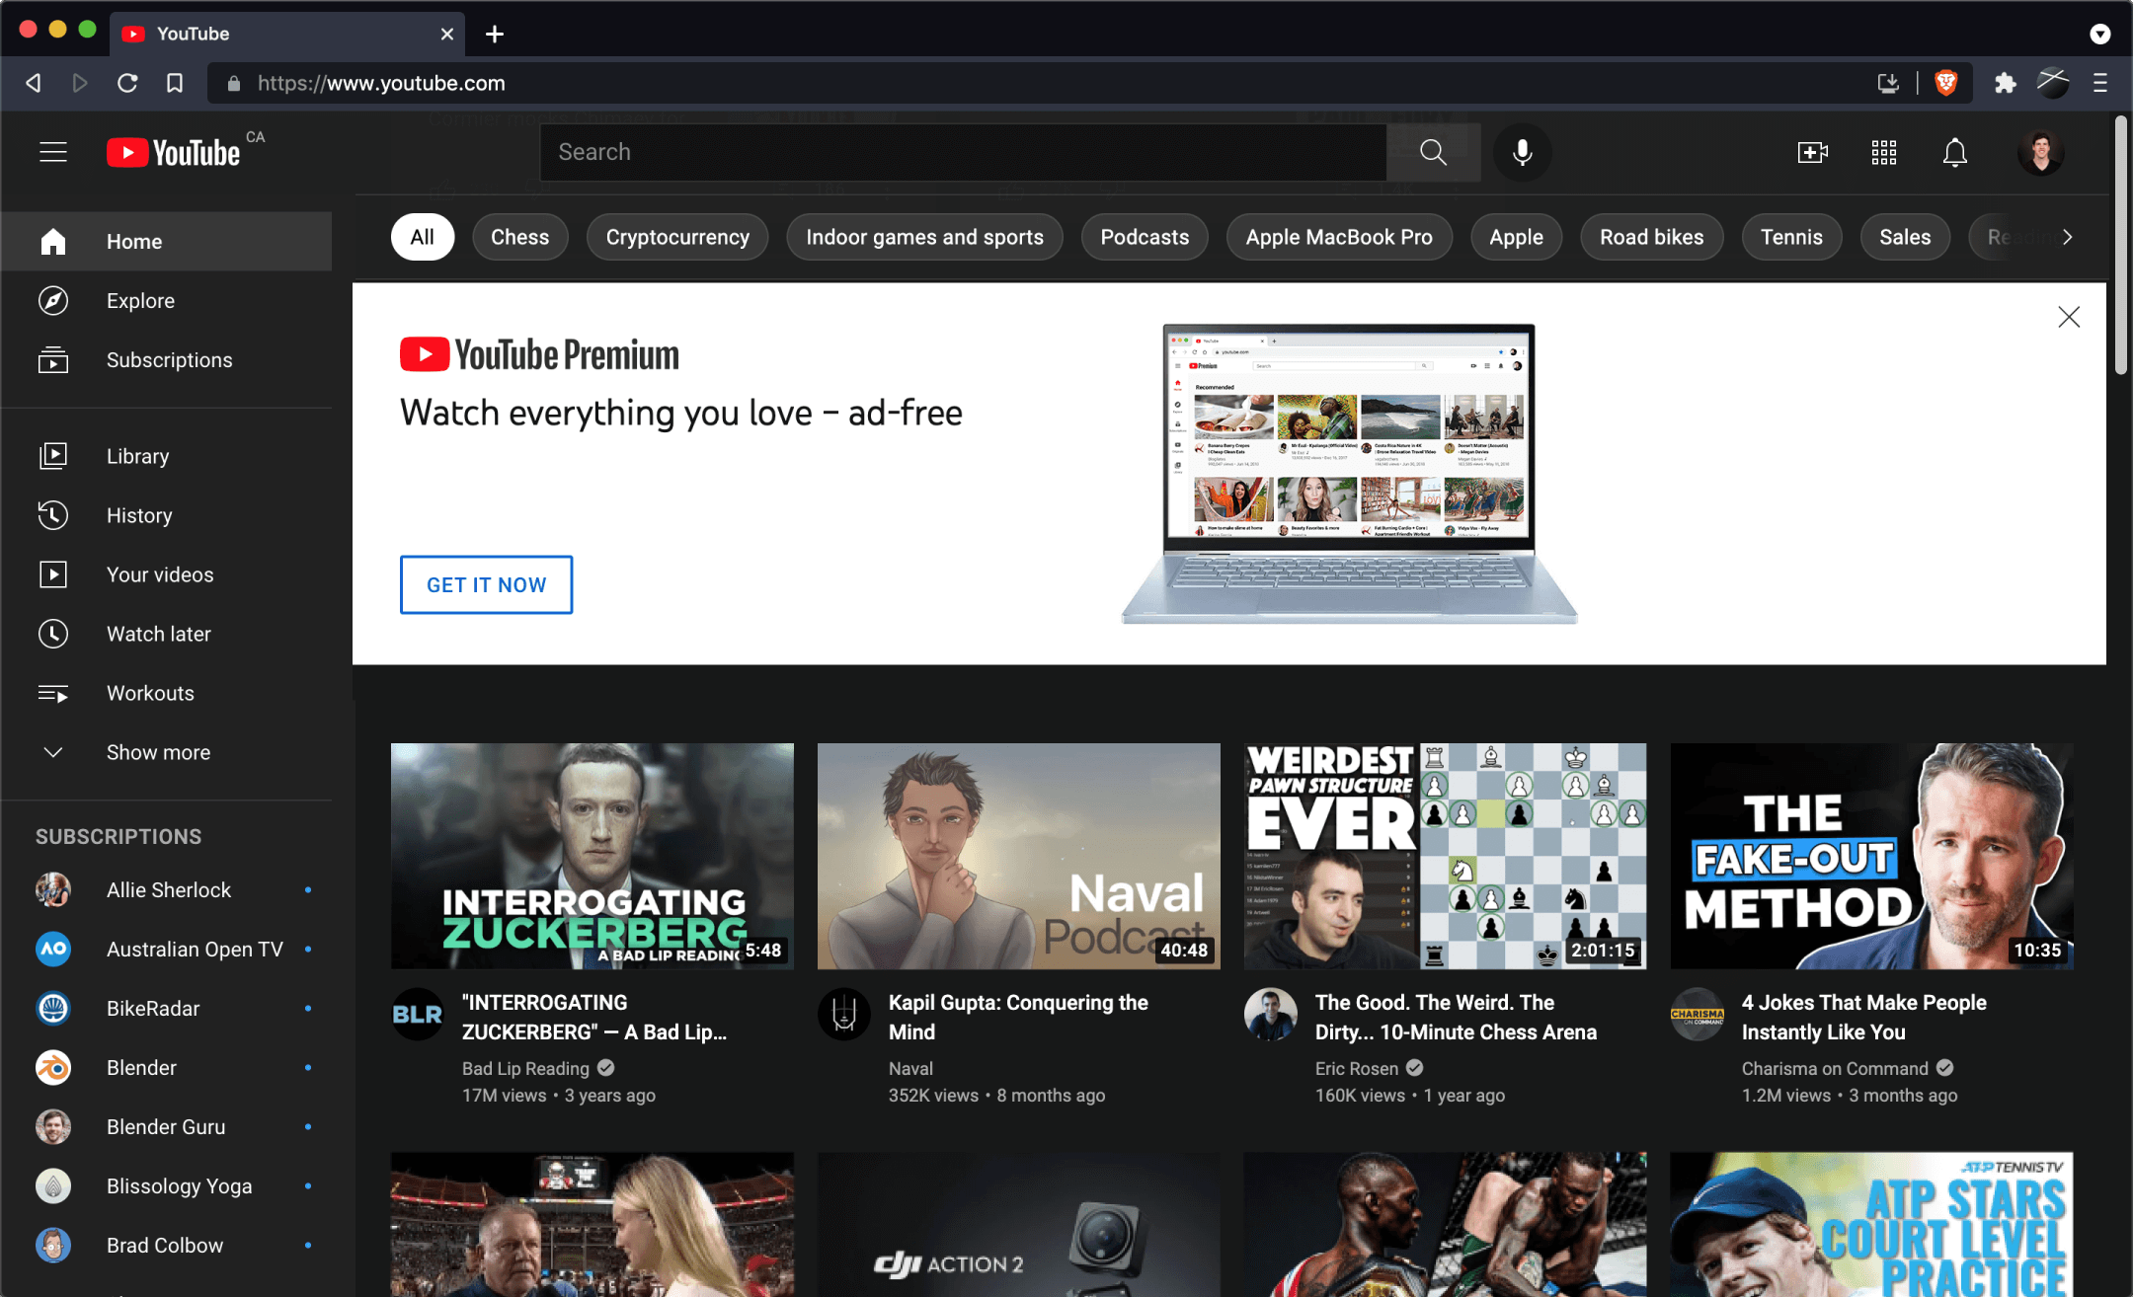The height and width of the screenshot is (1297, 2134).
Task: Open the browser extensions puzzle icon
Action: click(2005, 83)
